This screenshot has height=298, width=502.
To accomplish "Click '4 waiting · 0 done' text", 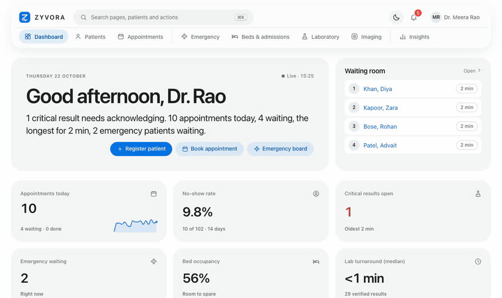I will click(x=41, y=229).
